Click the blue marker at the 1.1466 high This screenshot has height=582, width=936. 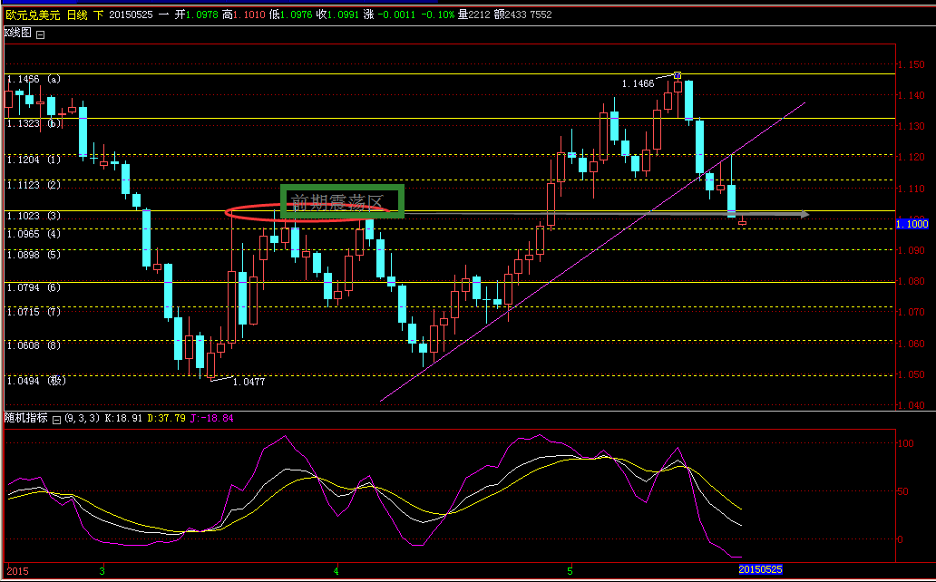(678, 75)
